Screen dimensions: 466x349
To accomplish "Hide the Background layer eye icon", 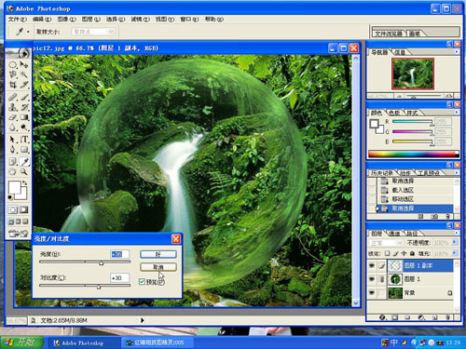I will point(372,293).
